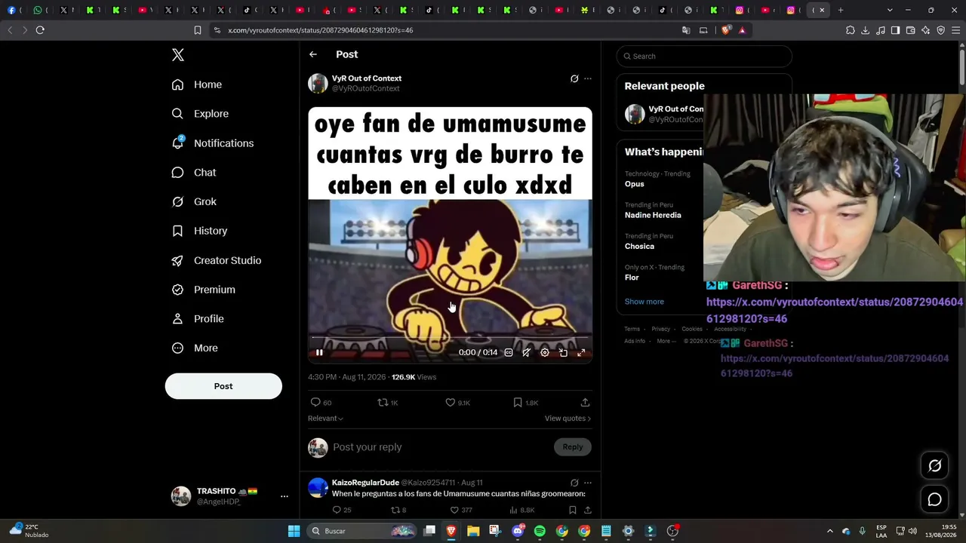Click the browser address bar URL
966x543 pixels.
pos(321,30)
